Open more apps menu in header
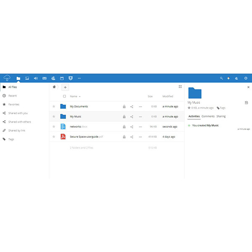The width and height of the screenshot is (252, 252). coord(79,78)
